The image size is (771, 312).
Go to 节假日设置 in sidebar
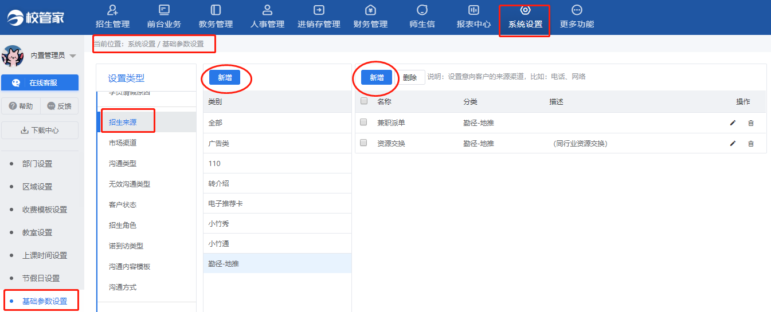[41, 278]
